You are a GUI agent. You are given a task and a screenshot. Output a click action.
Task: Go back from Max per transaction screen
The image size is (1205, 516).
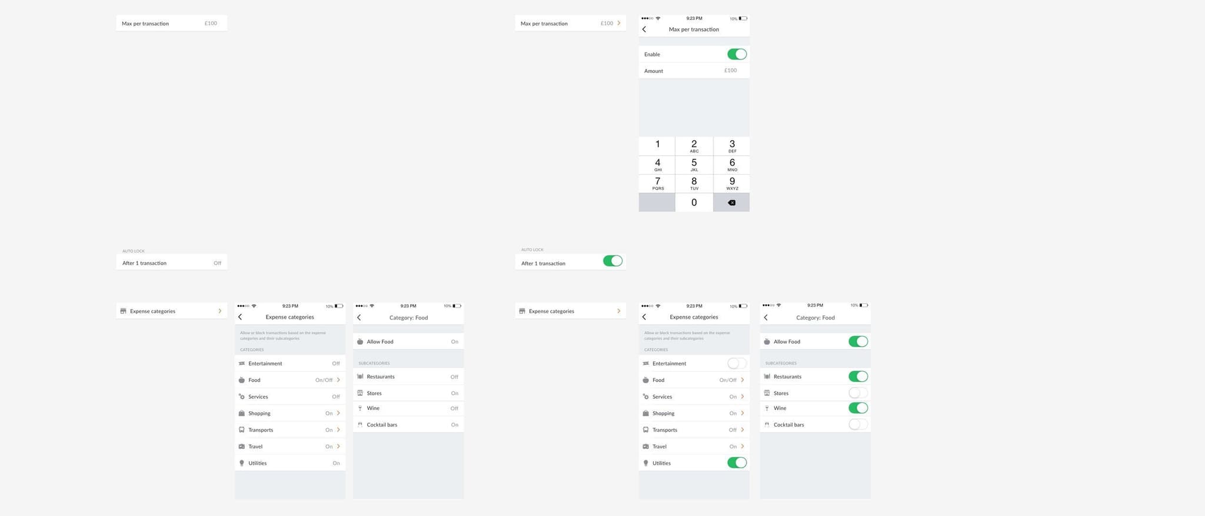pos(644,29)
